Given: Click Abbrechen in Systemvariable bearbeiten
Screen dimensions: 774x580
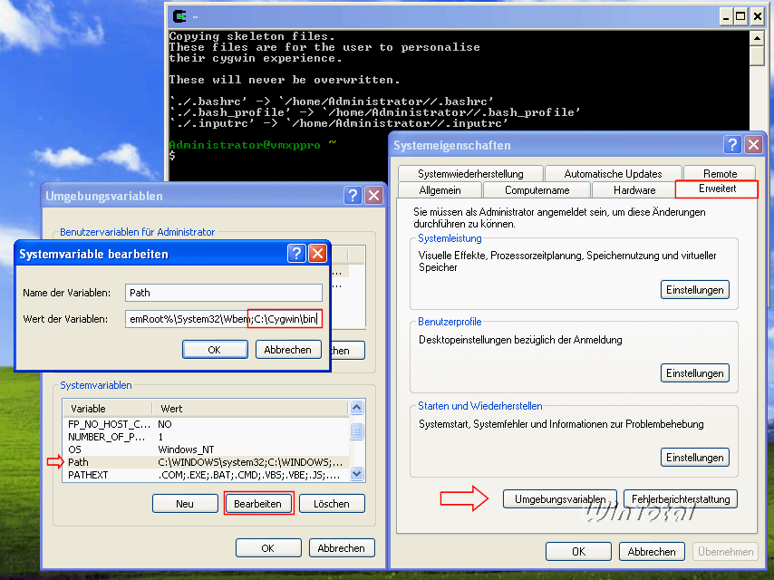Looking at the screenshot, I should [x=288, y=350].
